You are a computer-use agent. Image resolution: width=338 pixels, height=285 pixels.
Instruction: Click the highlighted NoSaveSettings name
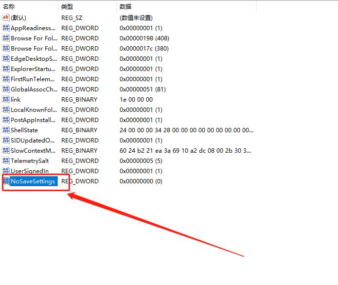pyautogui.click(x=34, y=181)
